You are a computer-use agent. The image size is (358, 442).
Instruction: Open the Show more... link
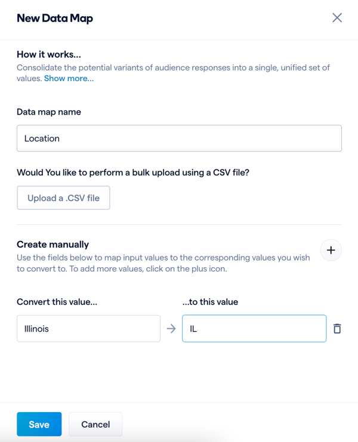[x=69, y=78]
